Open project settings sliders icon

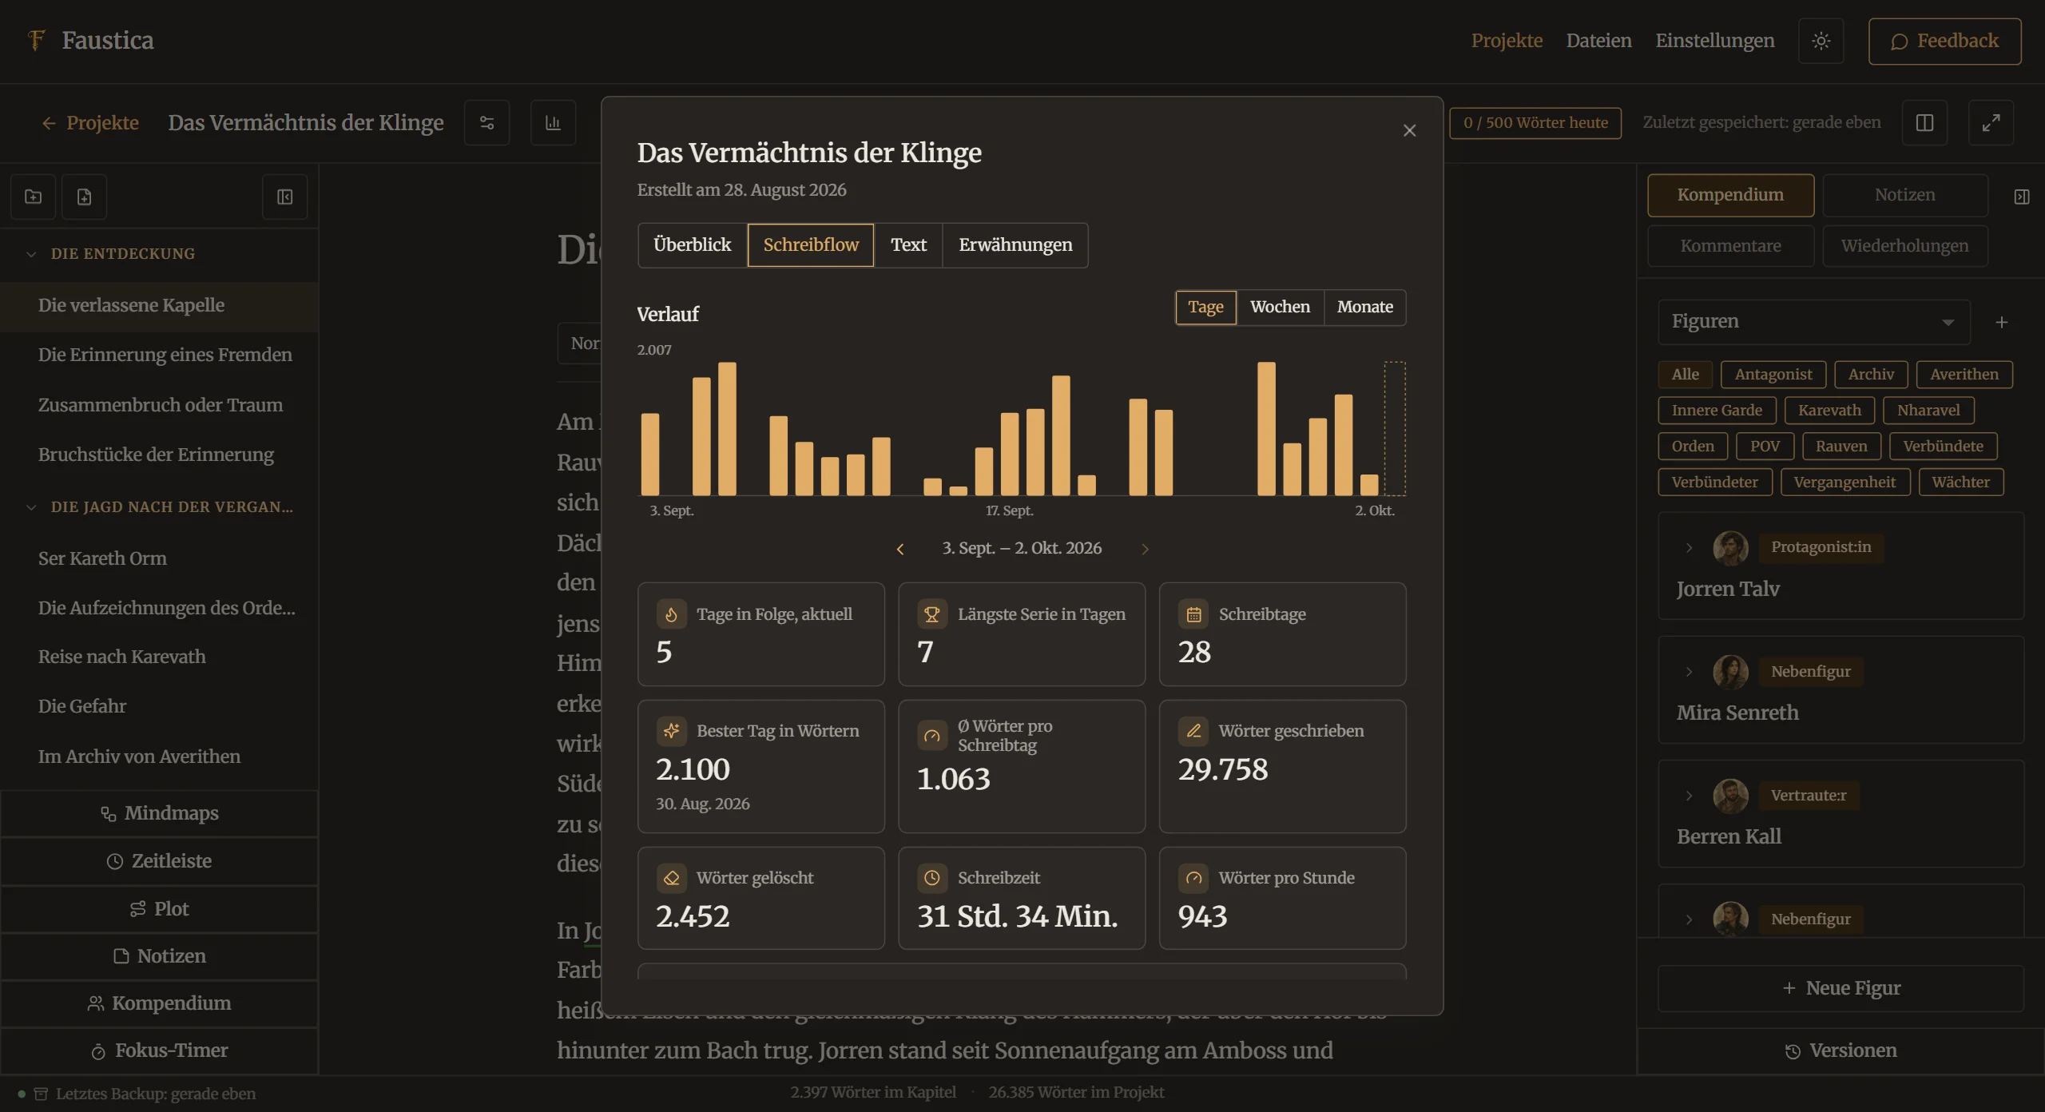coord(486,122)
